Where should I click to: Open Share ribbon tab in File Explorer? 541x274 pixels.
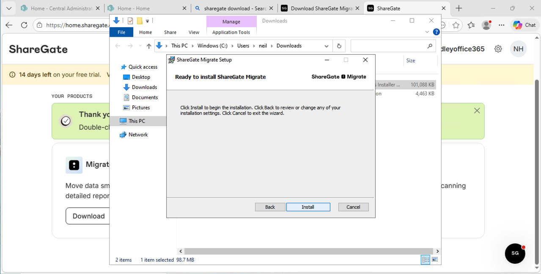point(170,32)
